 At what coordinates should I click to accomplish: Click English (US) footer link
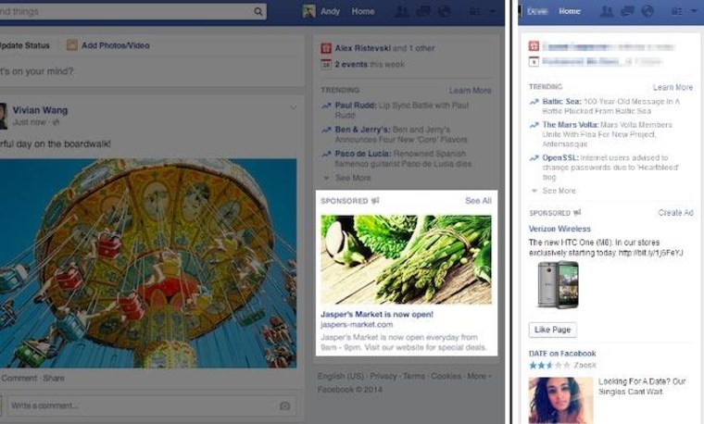click(x=341, y=376)
